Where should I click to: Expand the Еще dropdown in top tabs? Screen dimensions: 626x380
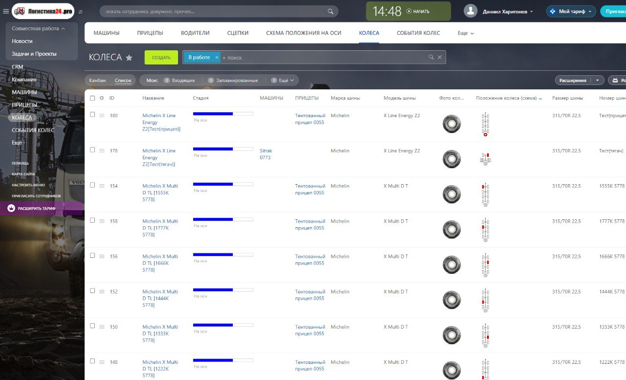pos(466,33)
